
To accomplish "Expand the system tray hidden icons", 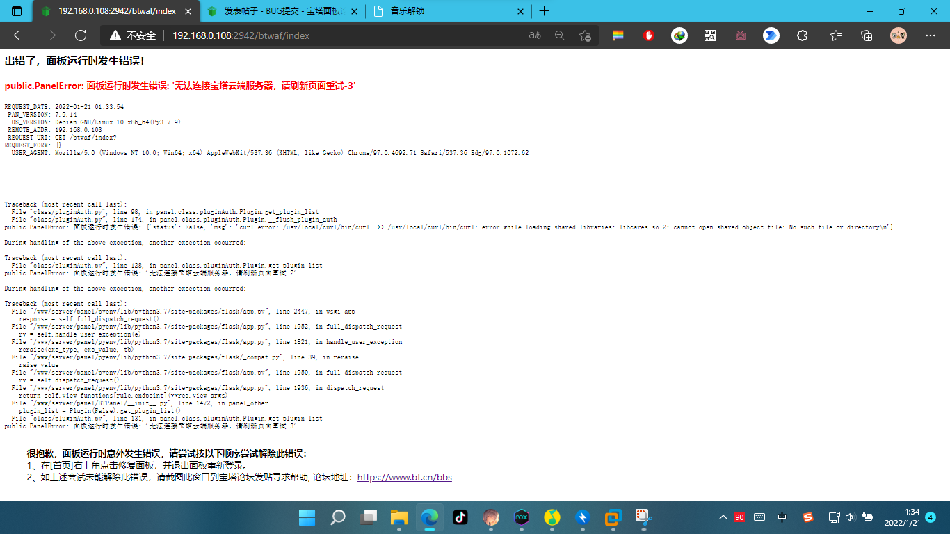I will 723,517.
